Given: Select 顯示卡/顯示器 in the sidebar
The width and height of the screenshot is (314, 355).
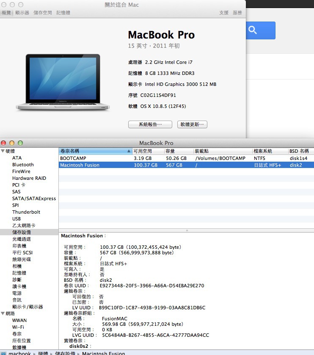Looking at the screenshot, I should tap(28, 307).
